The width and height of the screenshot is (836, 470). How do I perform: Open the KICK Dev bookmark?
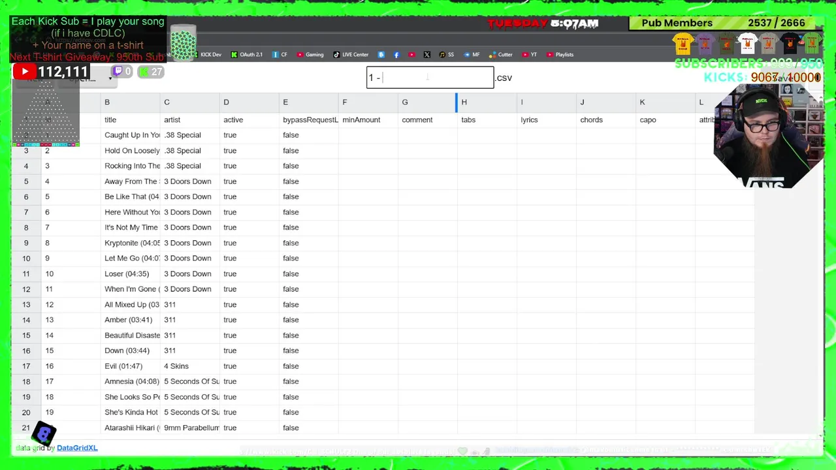point(206,55)
